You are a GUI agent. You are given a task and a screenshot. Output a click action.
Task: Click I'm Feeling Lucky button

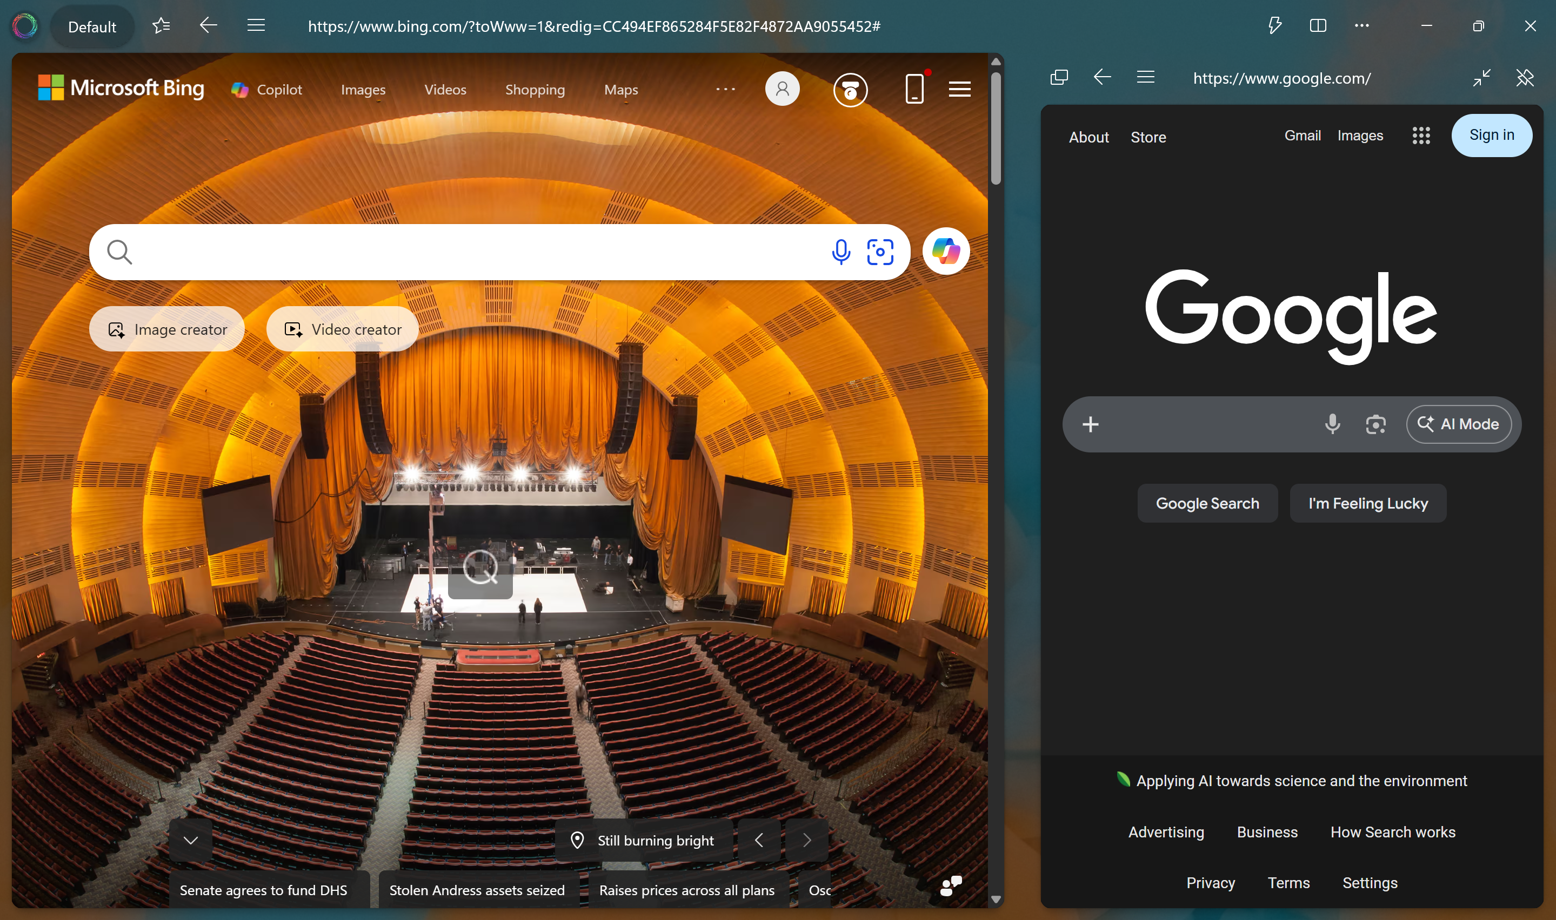coord(1368,503)
